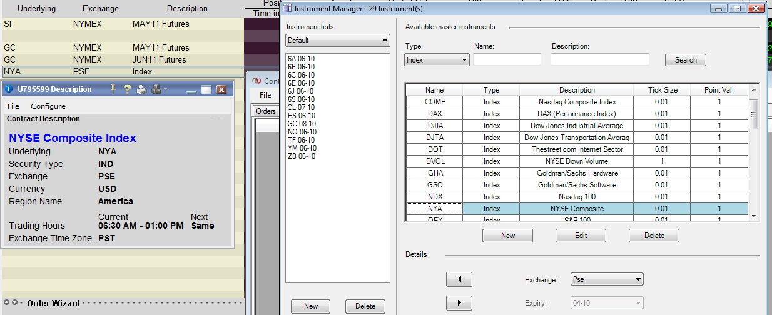Screen dimensions: 772x315
Task: Select the NYA row in instruments table
Action: [577, 209]
